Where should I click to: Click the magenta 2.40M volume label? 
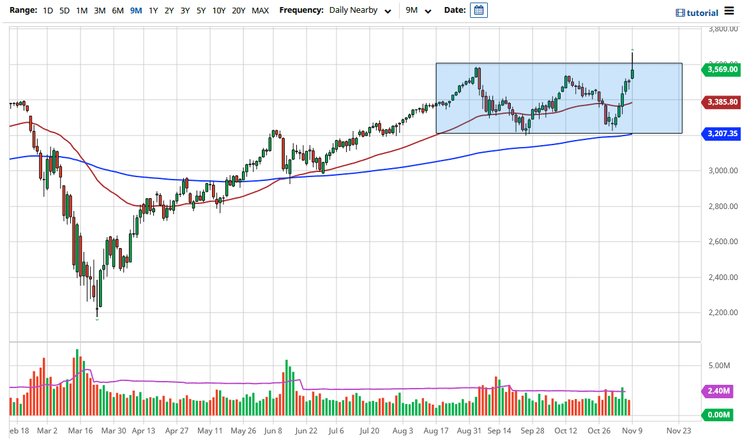coord(718,390)
